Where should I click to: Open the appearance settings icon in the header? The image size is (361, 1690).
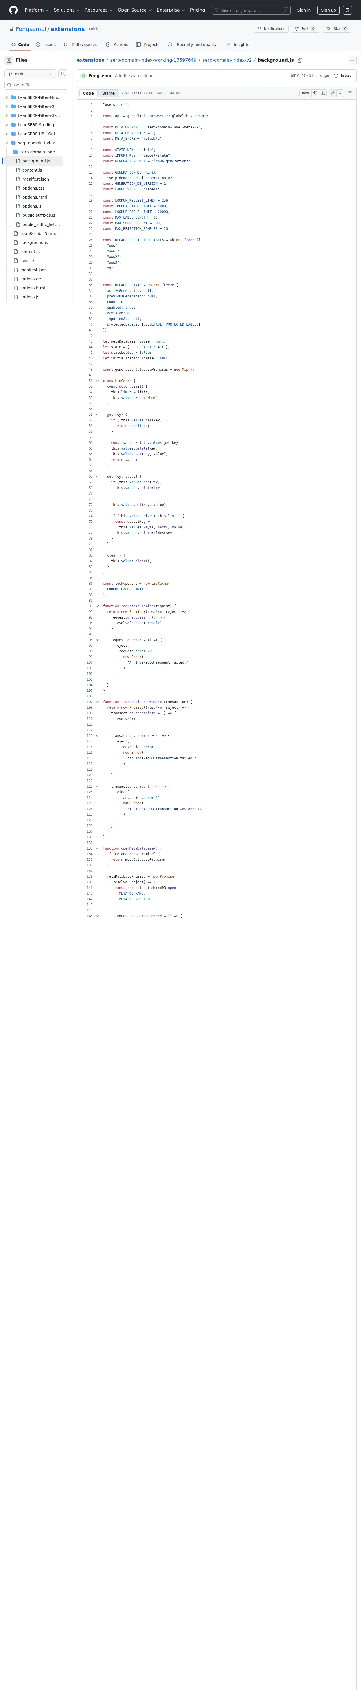(347, 10)
